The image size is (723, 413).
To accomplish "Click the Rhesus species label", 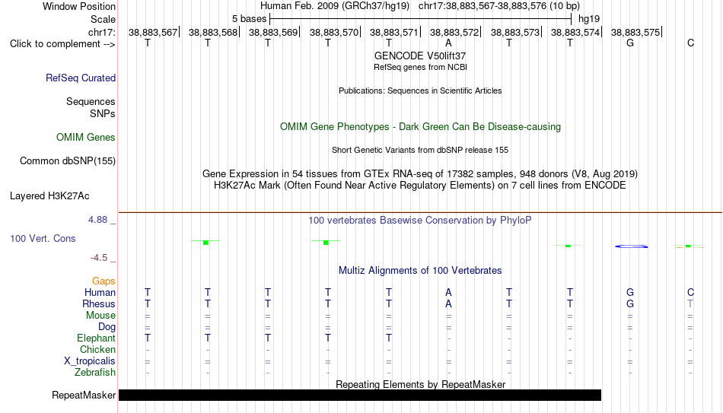I will (99, 304).
